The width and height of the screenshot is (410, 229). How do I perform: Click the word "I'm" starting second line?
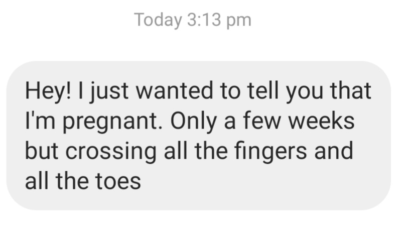(x=40, y=121)
